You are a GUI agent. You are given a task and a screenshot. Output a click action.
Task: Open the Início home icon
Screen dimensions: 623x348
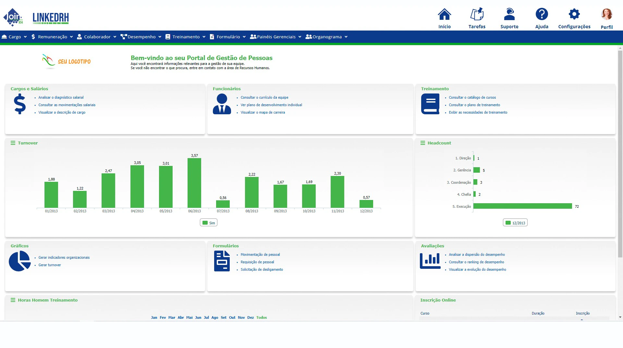tap(444, 15)
